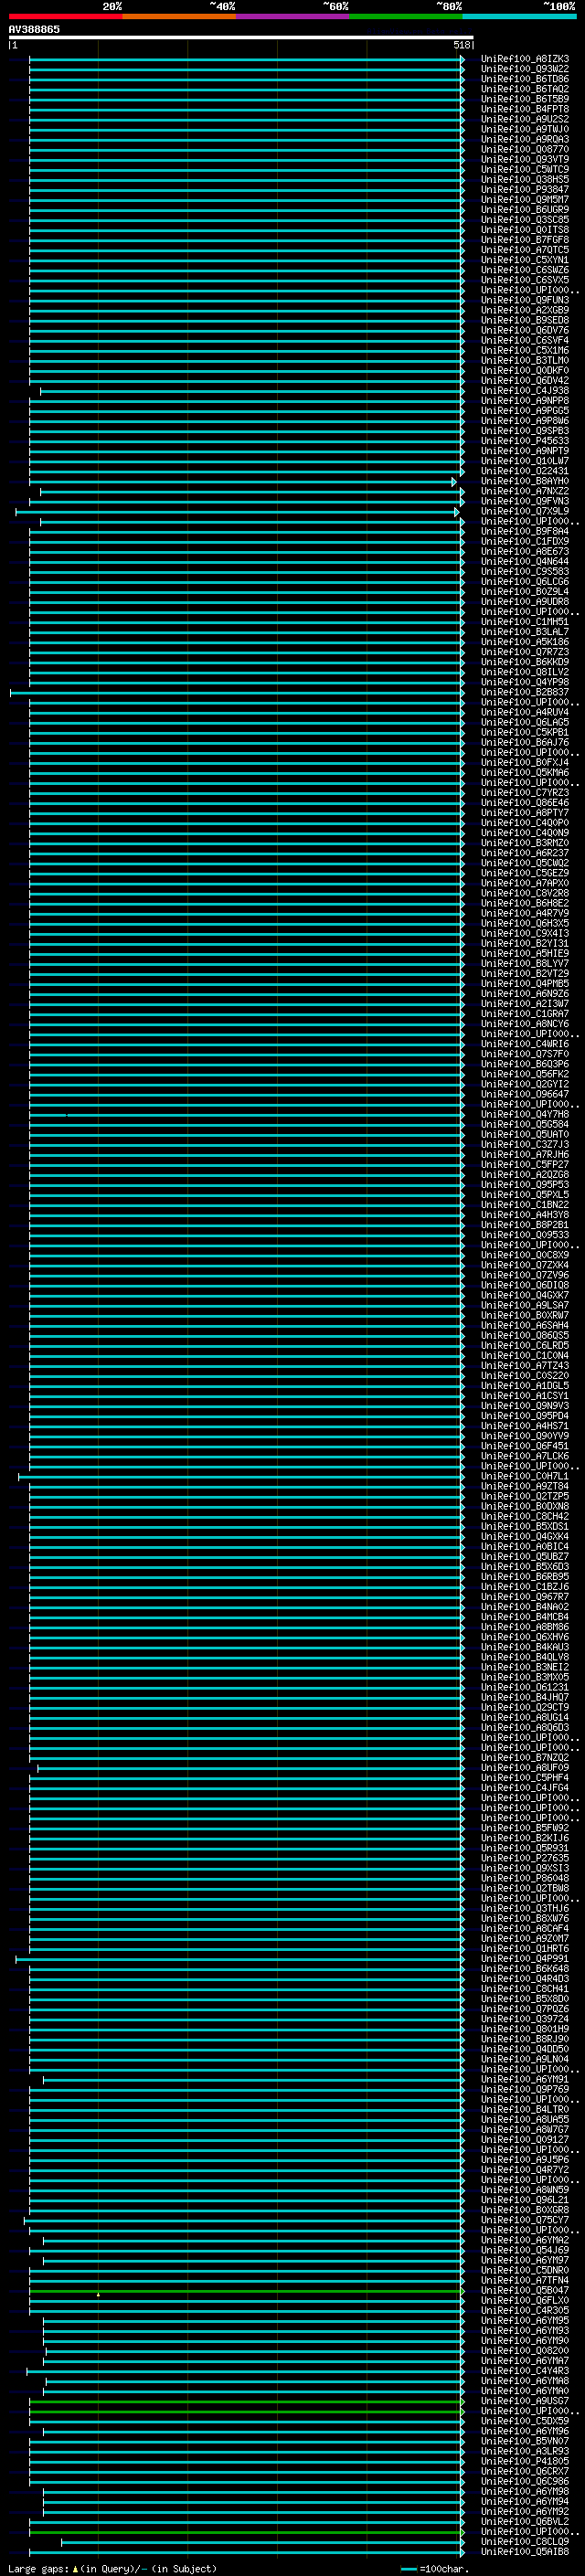Click the purple ~60% identity legend segment
The height and width of the screenshot is (2576, 585).
(292, 17)
